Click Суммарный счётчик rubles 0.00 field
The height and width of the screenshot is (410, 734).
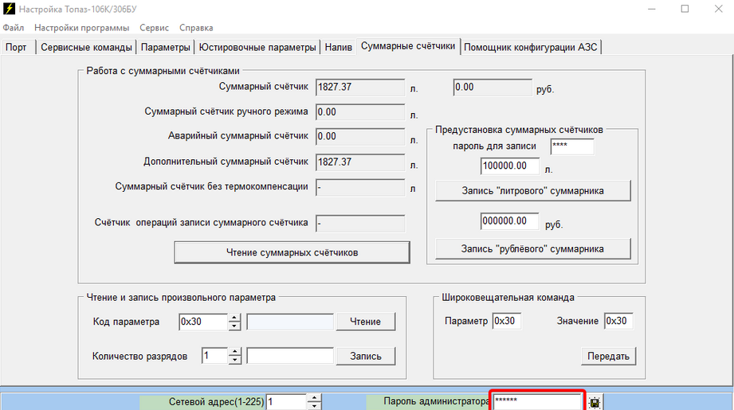[x=493, y=88]
